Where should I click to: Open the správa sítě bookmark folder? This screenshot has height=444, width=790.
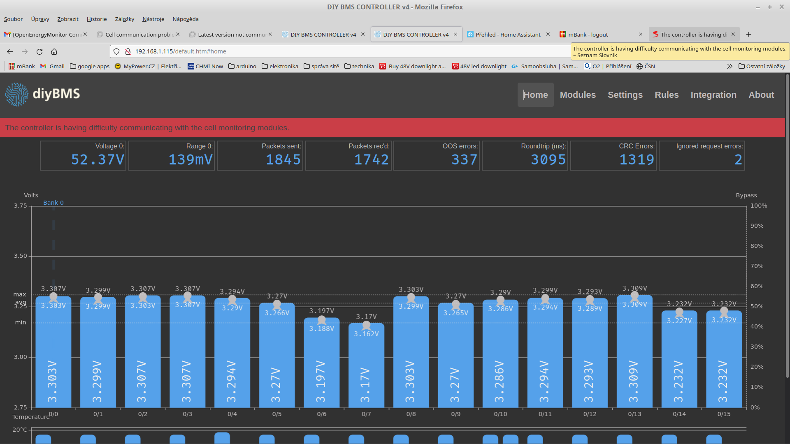pyautogui.click(x=321, y=66)
